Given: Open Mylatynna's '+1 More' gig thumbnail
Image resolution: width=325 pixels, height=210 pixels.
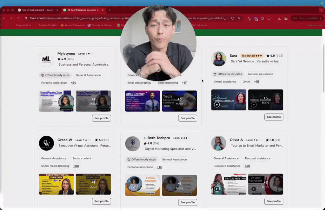Looking at the screenshot, I should 93,101.
